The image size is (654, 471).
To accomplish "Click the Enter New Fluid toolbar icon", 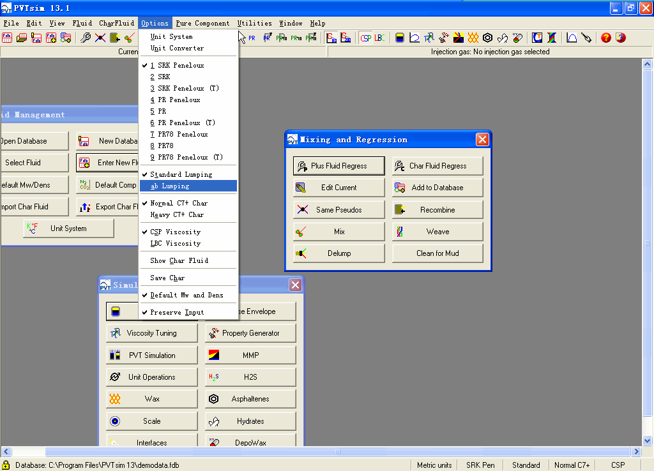I will 51,38.
